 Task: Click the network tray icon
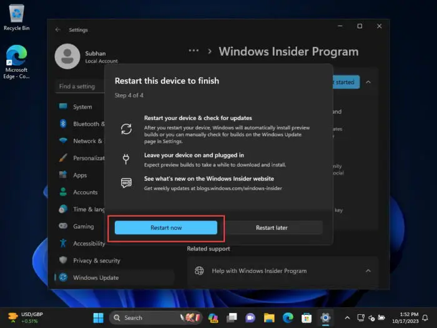(361, 317)
